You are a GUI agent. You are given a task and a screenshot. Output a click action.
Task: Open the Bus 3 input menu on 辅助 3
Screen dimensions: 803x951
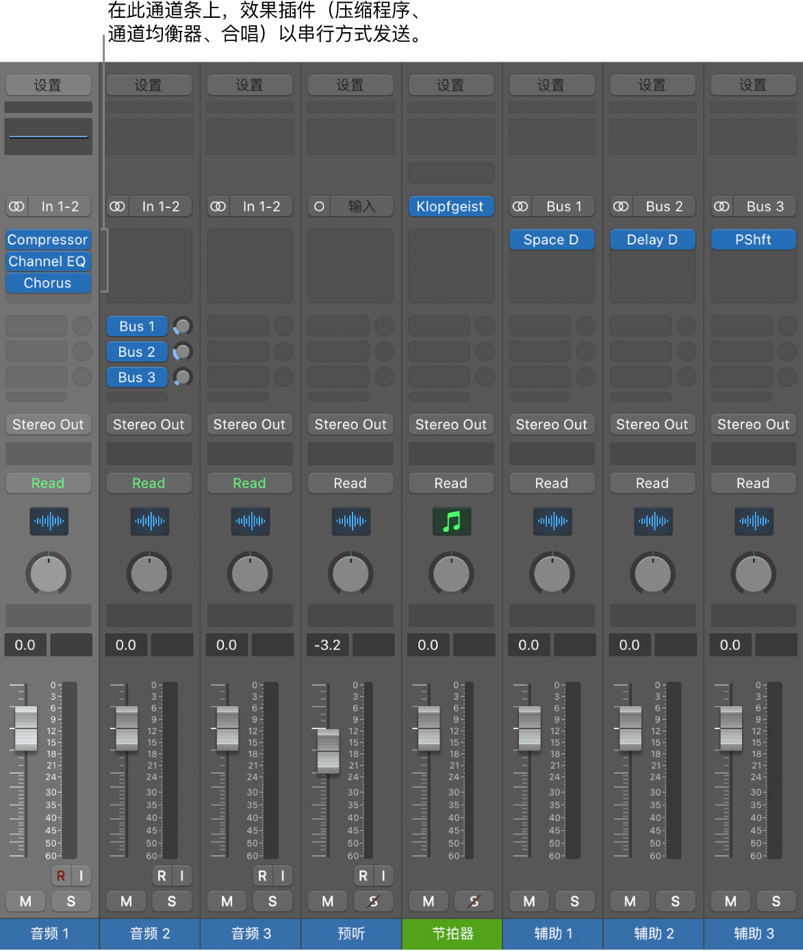click(765, 206)
